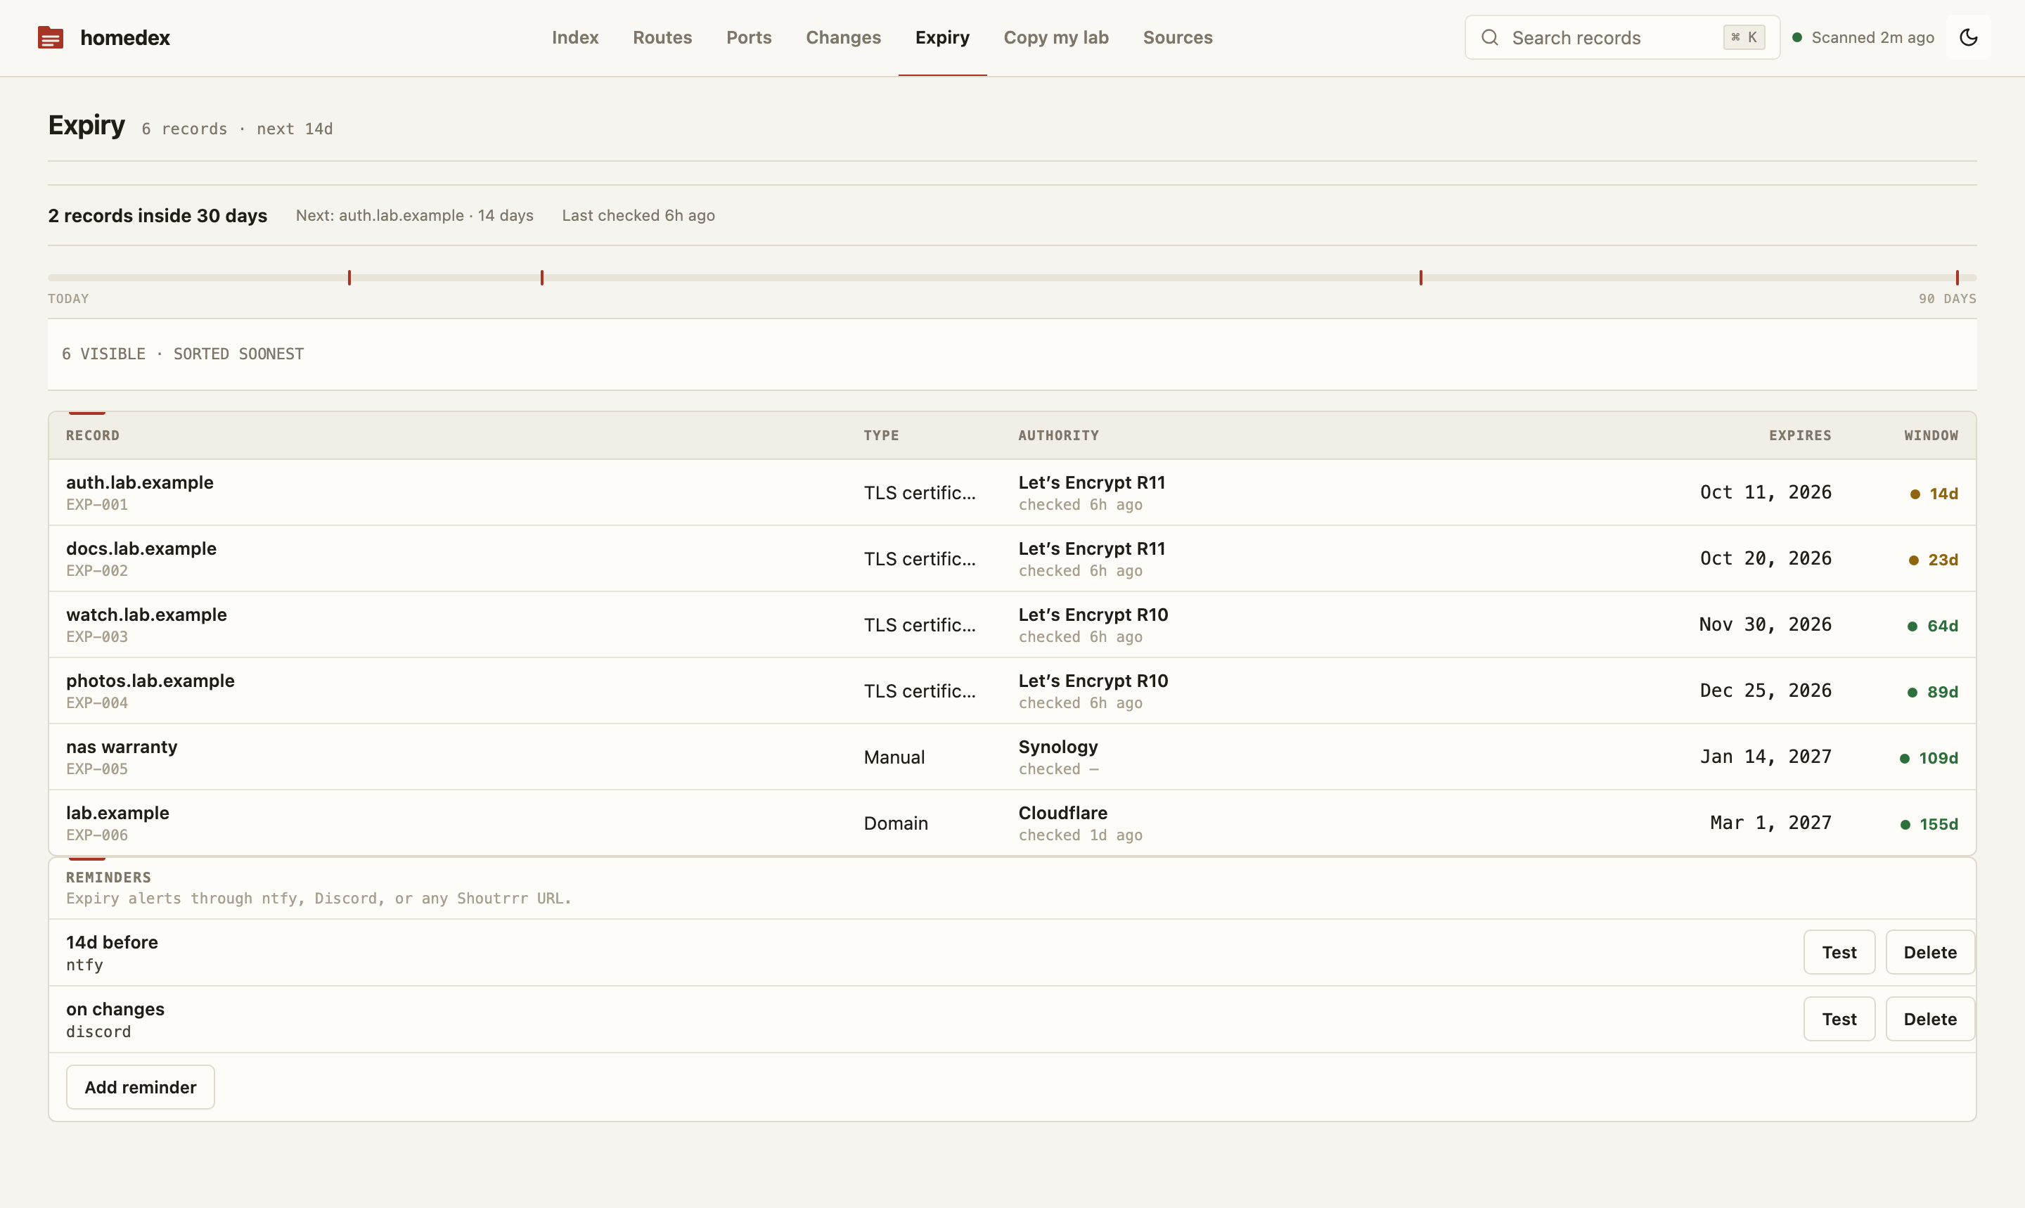Click the second timeline marker at 23 days
This screenshot has height=1208, width=2025.
[x=542, y=278]
